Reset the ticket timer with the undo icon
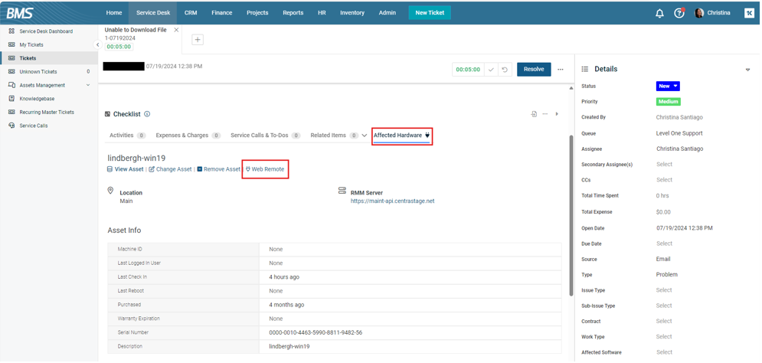The width and height of the screenshot is (762, 363). click(x=505, y=70)
